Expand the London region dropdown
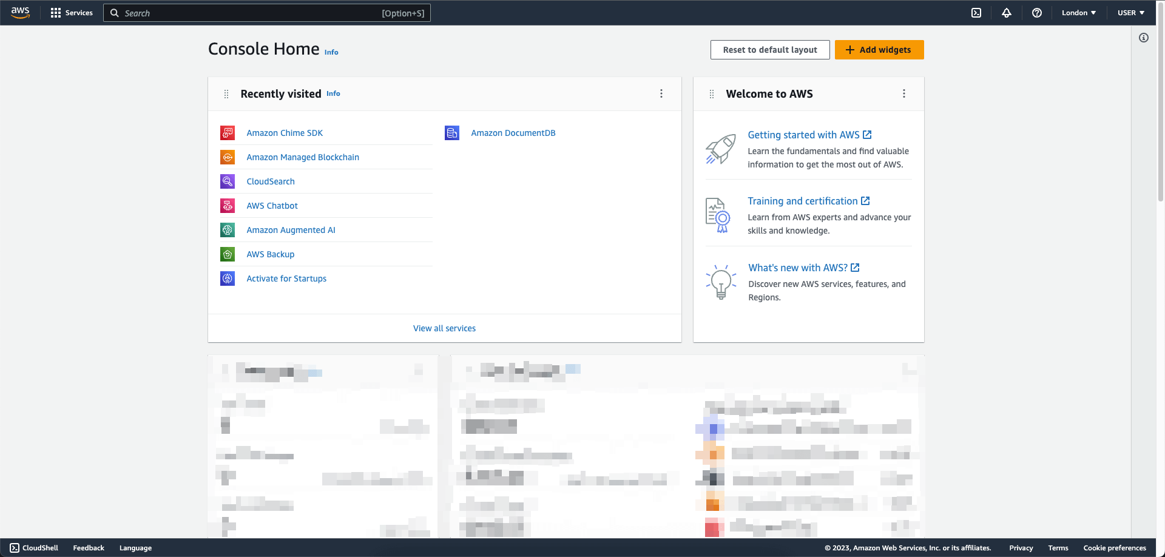 click(1079, 13)
